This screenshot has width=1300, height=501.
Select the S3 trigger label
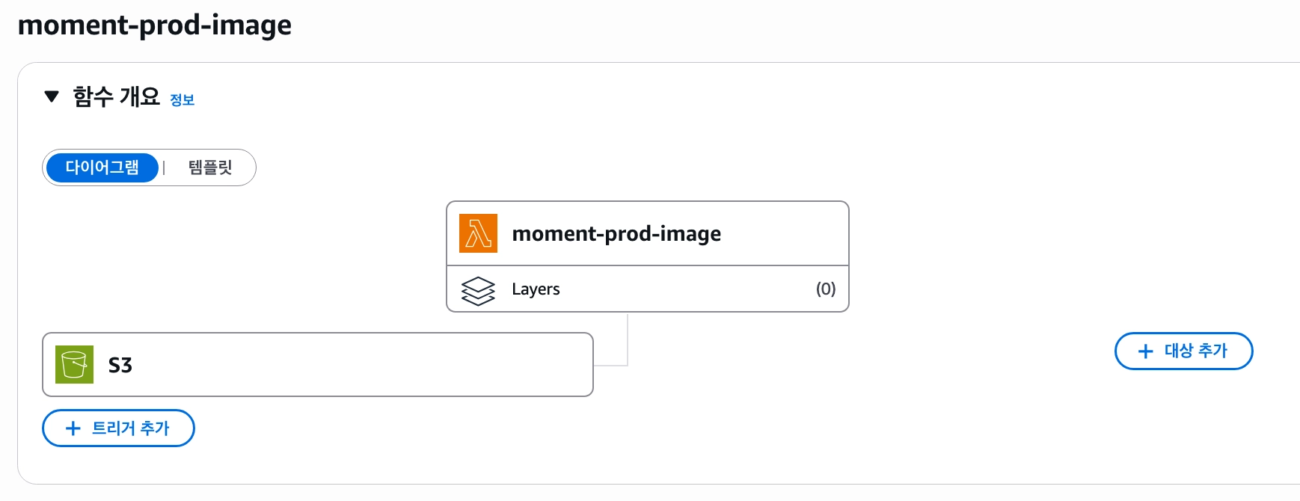coord(120,365)
